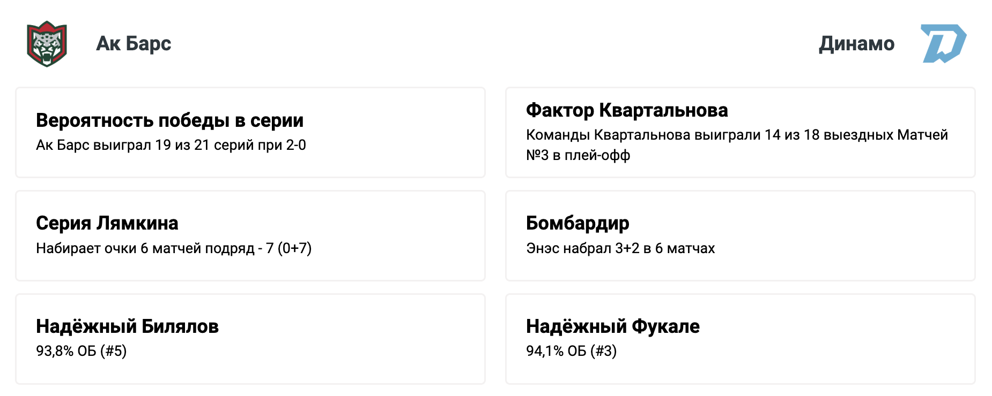The image size is (992, 396).
Task: Click the text about 19 of 21 series
Action: click(x=171, y=145)
